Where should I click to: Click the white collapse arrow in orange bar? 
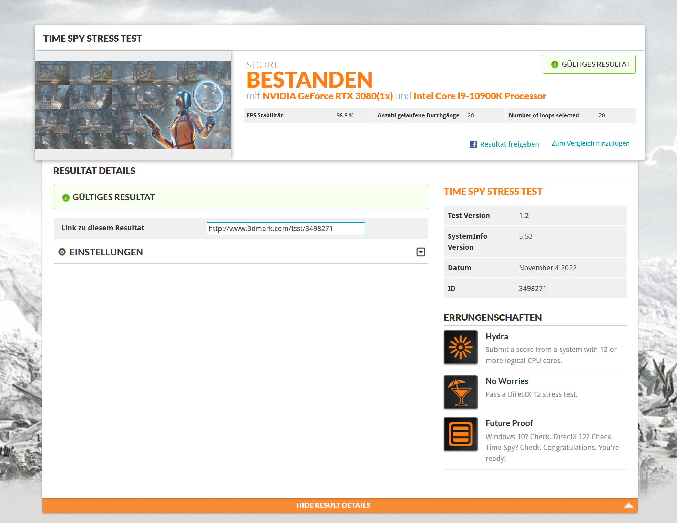628,505
